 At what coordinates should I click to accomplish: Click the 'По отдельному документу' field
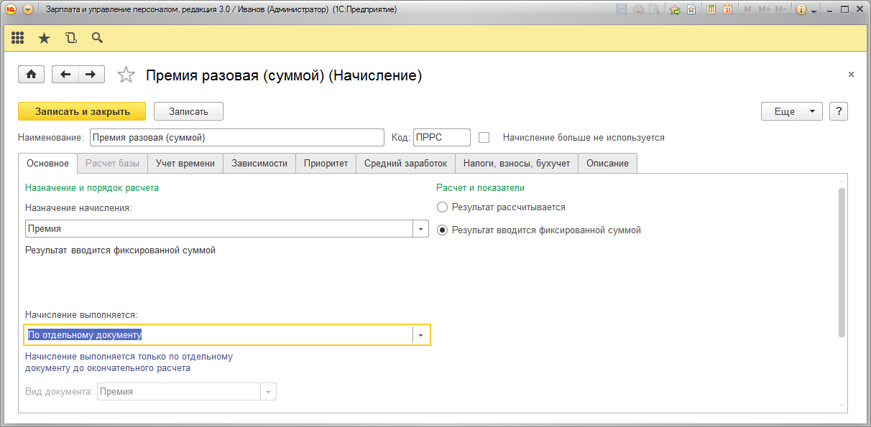coord(218,335)
